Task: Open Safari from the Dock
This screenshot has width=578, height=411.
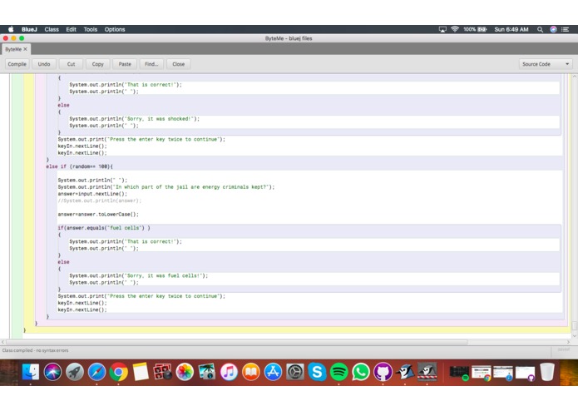Action: tap(96, 372)
